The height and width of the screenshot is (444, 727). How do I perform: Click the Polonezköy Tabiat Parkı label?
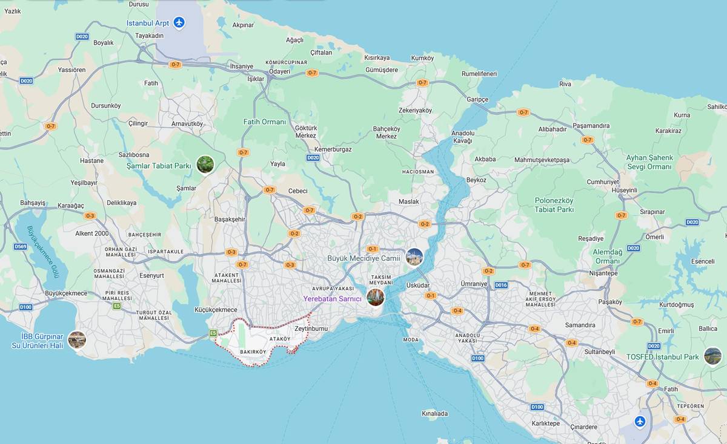click(x=554, y=205)
